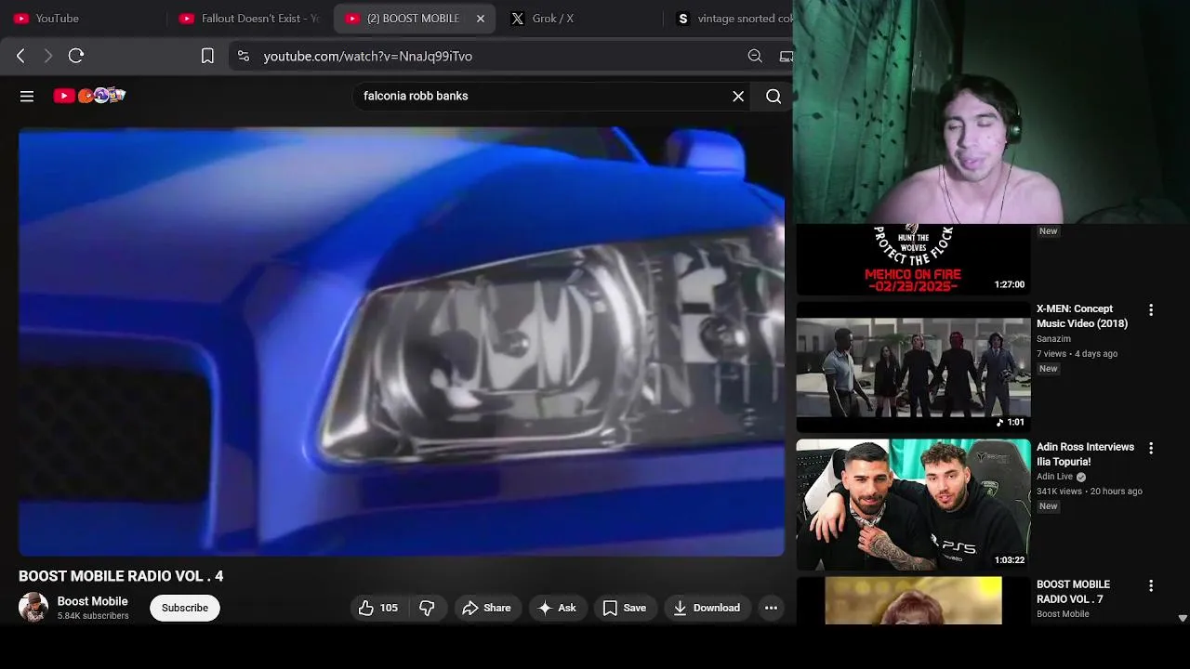Download the video

pyautogui.click(x=707, y=608)
